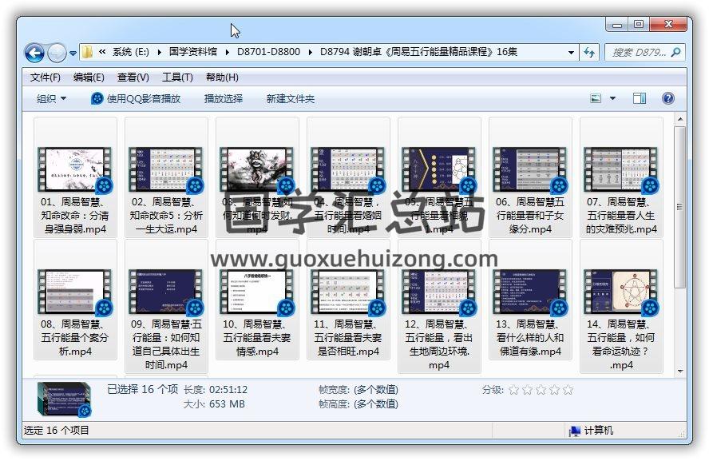Click the 计算机 icon in status bar

click(575, 431)
